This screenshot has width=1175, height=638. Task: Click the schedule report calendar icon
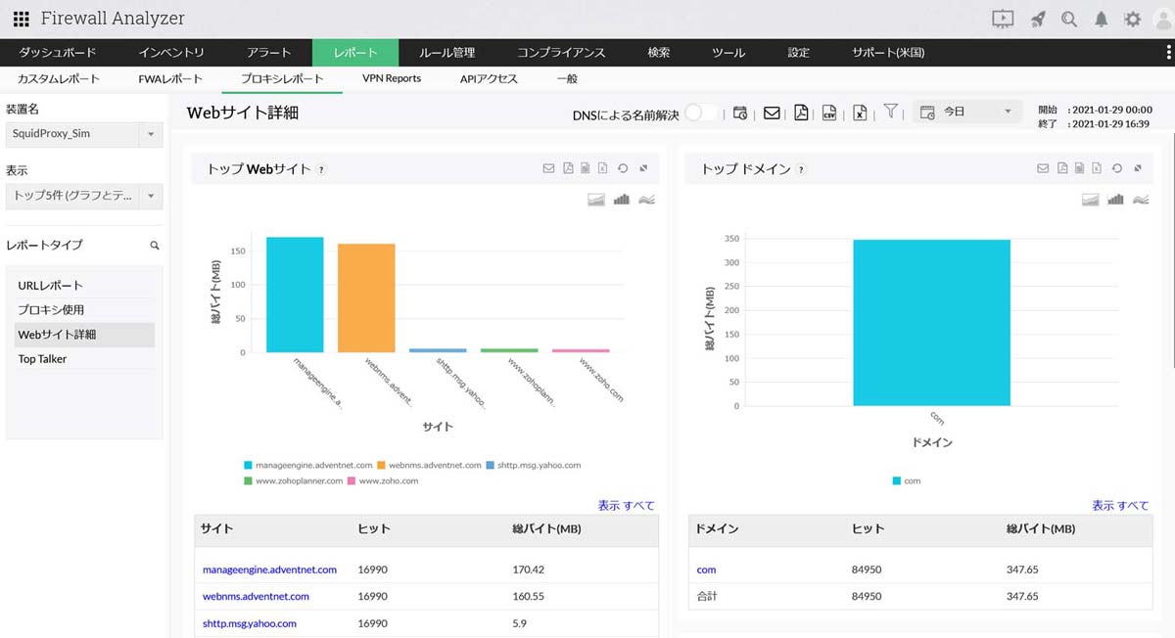click(741, 113)
